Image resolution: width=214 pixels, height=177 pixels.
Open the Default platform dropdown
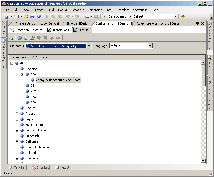tap(176, 17)
